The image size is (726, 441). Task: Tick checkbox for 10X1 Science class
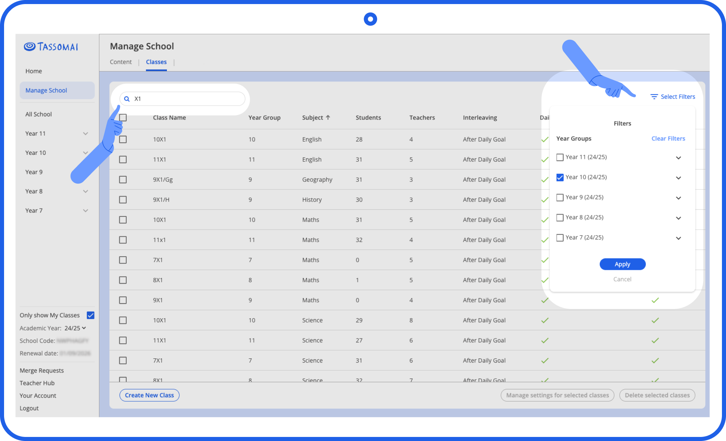tap(123, 320)
